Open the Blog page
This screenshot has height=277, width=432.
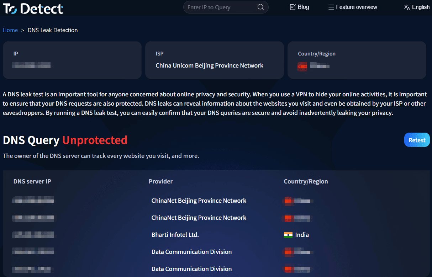pos(303,7)
